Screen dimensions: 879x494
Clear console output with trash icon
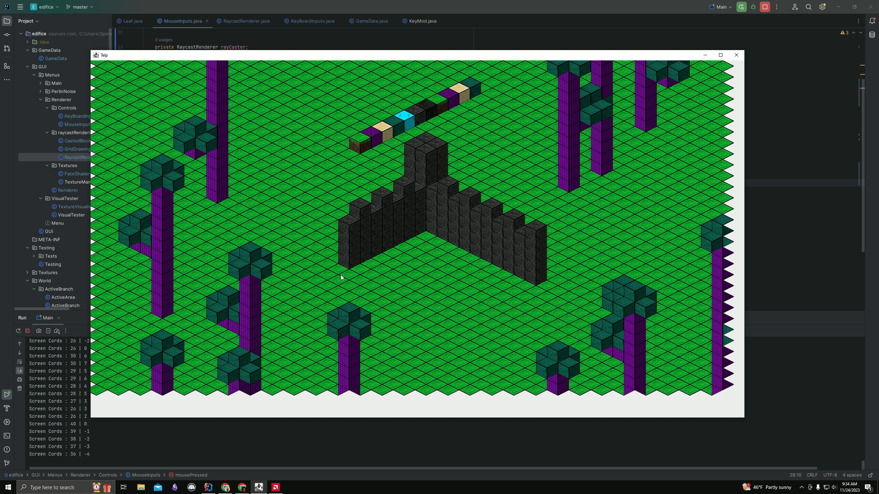20,388
